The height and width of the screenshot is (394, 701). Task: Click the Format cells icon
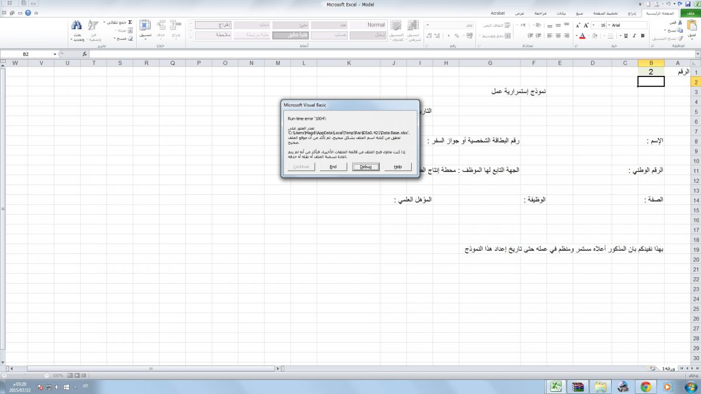pyautogui.click(x=145, y=26)
